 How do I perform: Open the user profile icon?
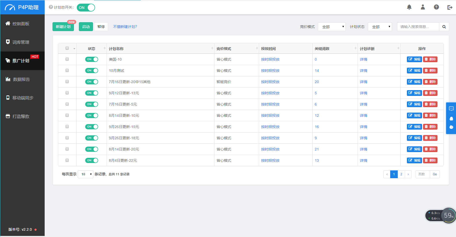point(423,7)
